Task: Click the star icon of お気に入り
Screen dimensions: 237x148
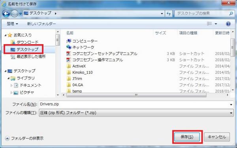Action: 10,35
